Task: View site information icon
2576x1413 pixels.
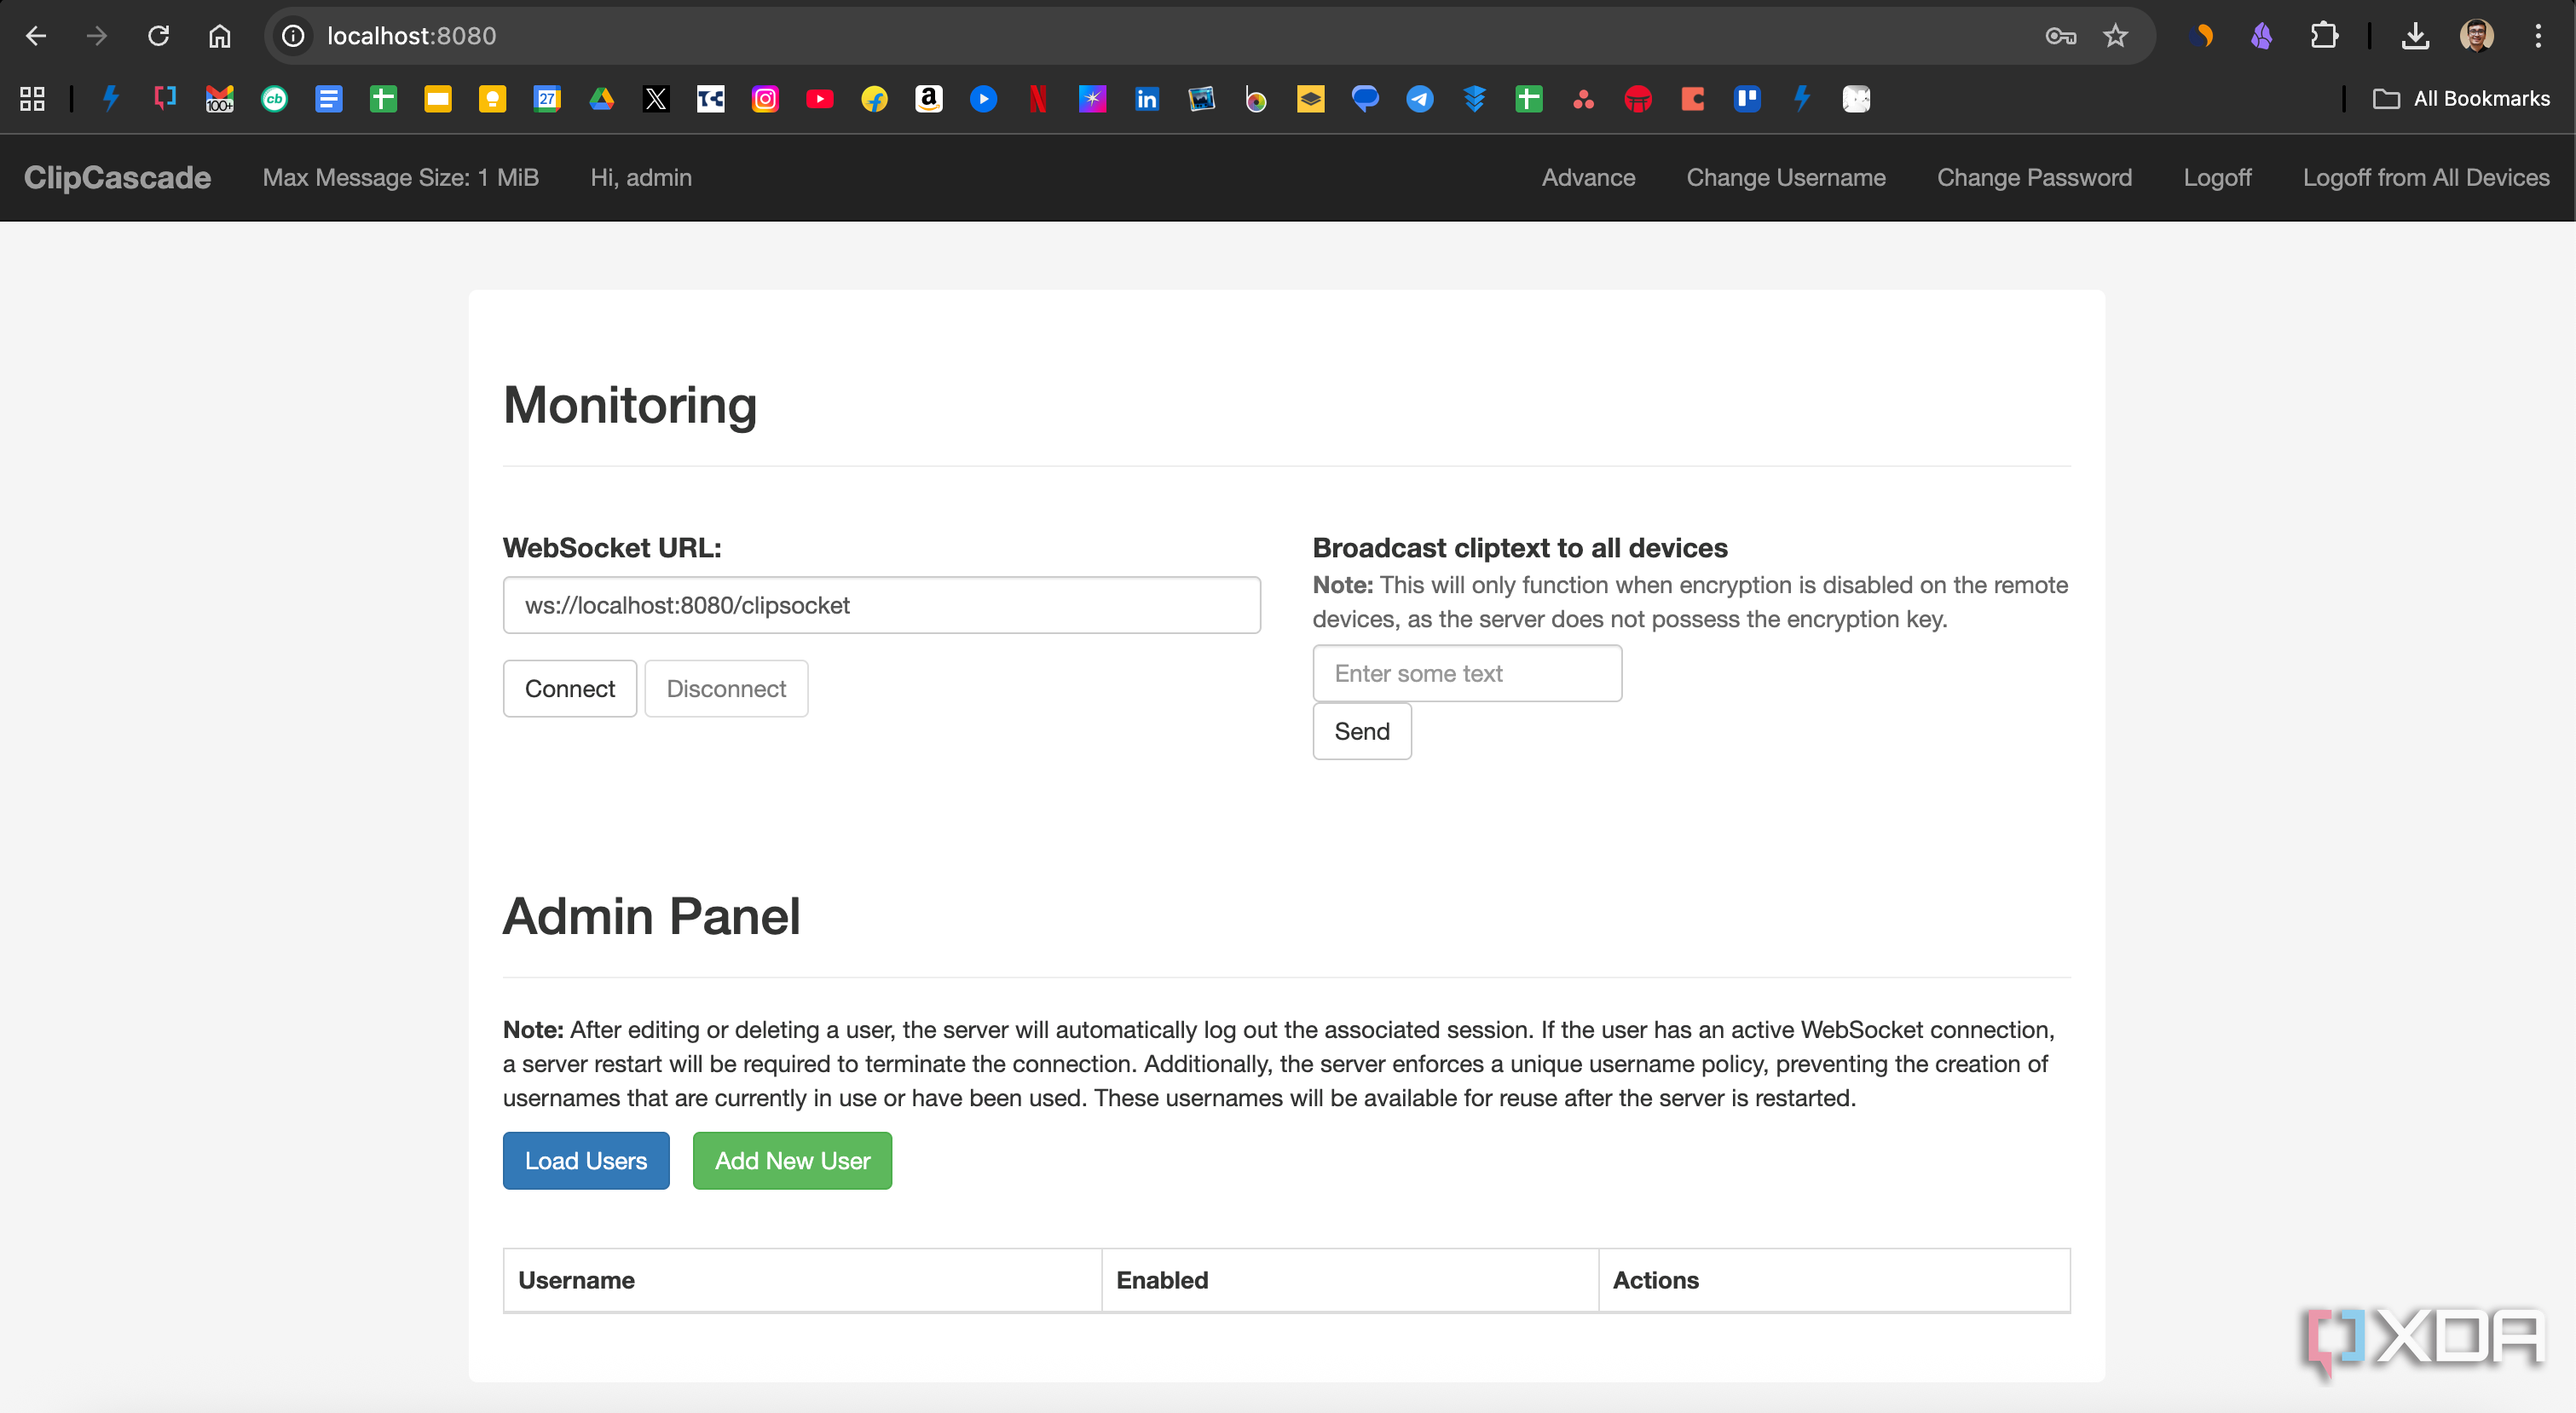Action: point(293,36)
